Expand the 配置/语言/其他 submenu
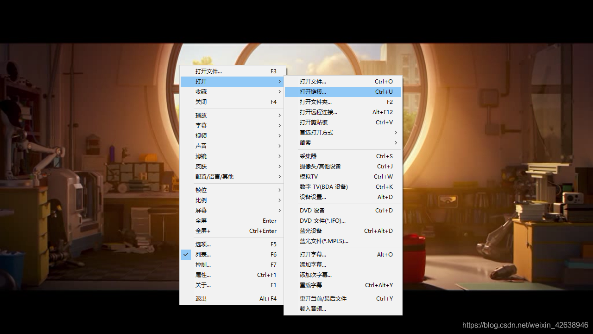Screen dimensions: 593x334 point(232,177)
